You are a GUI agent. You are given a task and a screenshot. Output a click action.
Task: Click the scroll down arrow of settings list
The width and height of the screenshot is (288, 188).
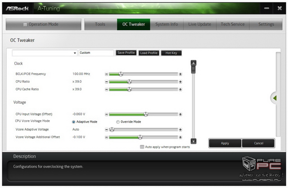(193, 141)
